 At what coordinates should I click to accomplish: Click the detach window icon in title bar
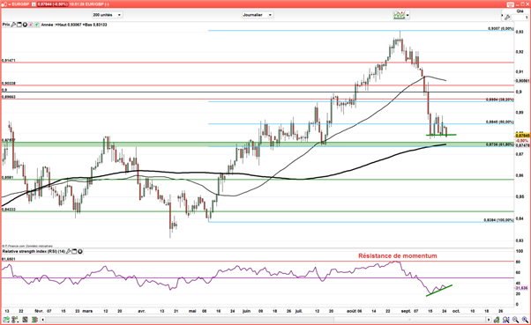pyautogui.click(x=511, y=4)
